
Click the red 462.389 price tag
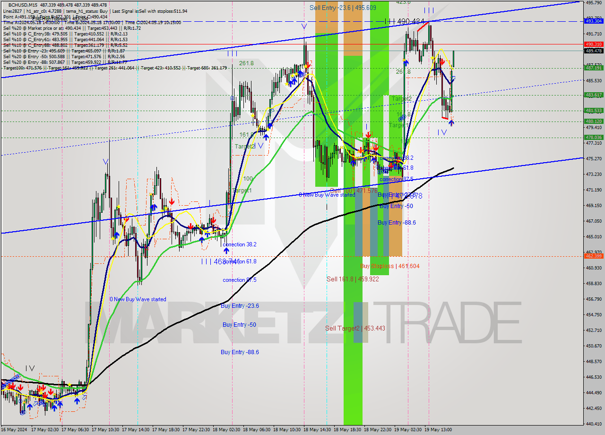[594, 256]
